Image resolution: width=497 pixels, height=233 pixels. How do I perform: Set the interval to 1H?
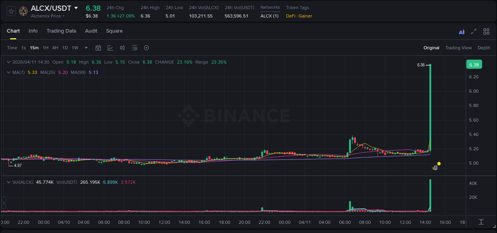(x=45, y=48)
